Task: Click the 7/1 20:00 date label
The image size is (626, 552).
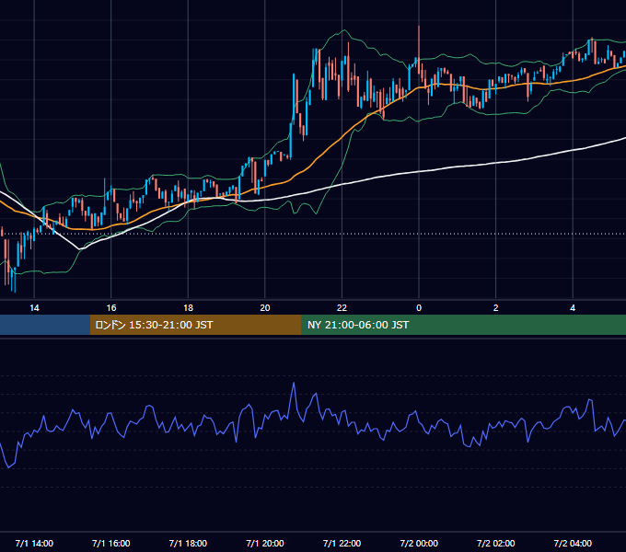Action: point(265,544)
